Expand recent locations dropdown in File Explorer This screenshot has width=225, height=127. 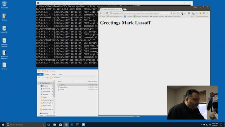45,78
